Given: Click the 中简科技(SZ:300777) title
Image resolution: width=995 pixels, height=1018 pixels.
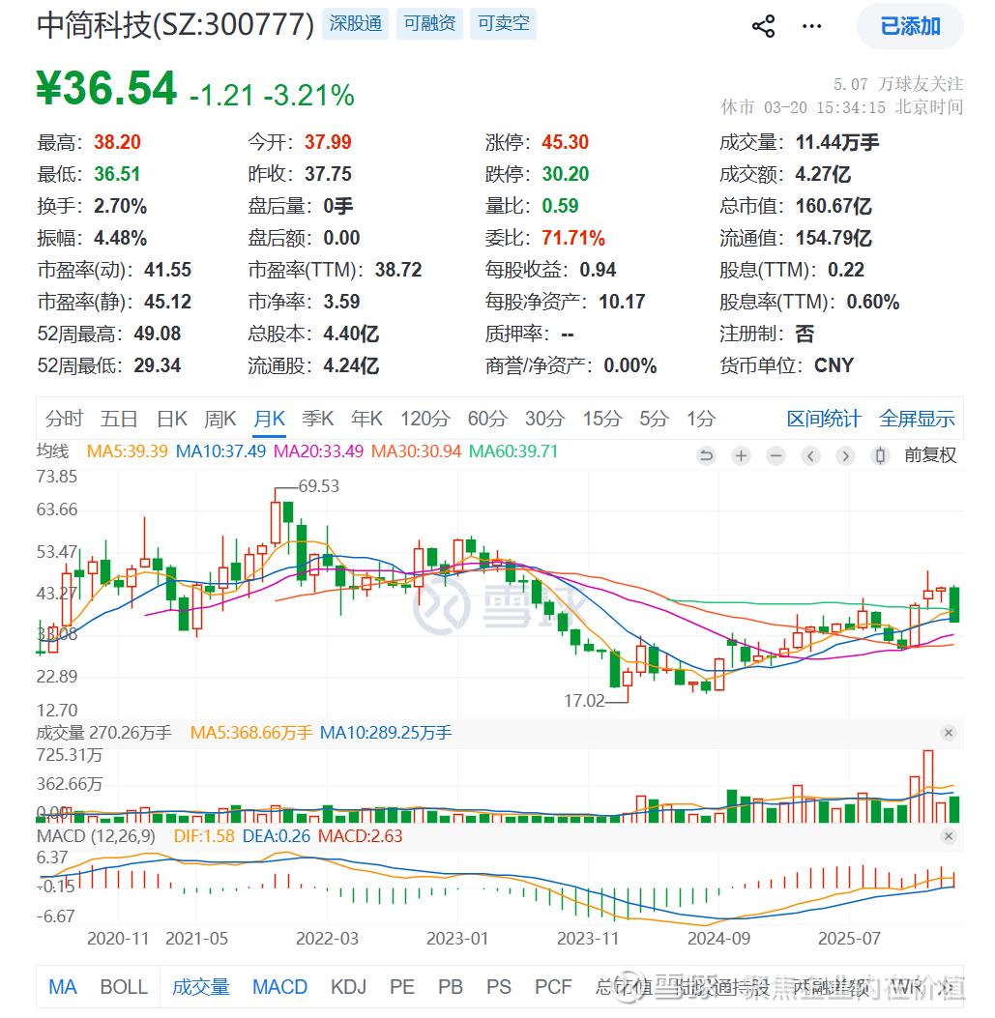Looking at the screenshot, I should pos(175,25).
